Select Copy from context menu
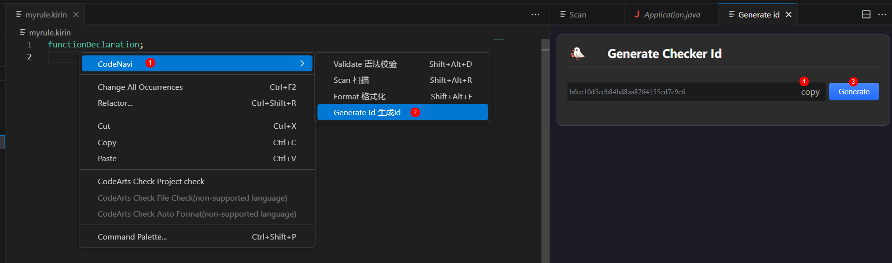The image size is (892, 263). [197, 142]
